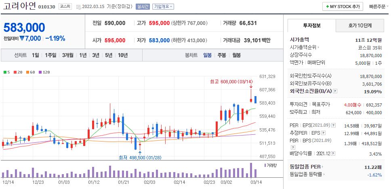This screenshot has height=189, width=391.
Task: Open the 시가총액순위 link
Action: (x=303, y=47)
